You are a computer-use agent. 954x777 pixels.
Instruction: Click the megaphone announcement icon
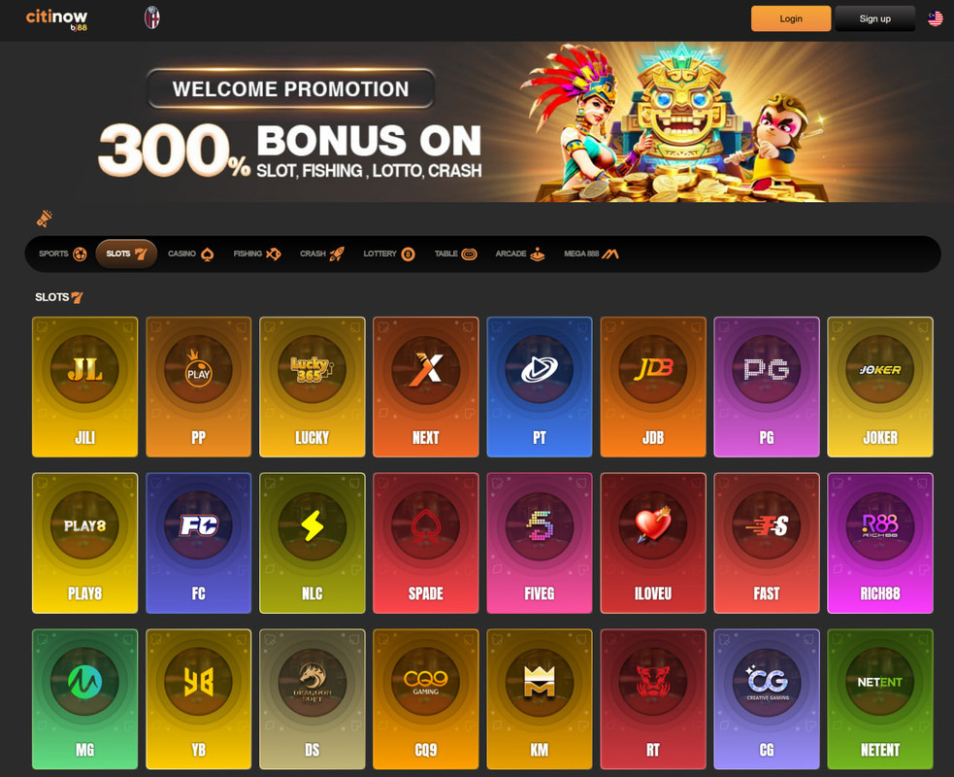click(45, 218)
